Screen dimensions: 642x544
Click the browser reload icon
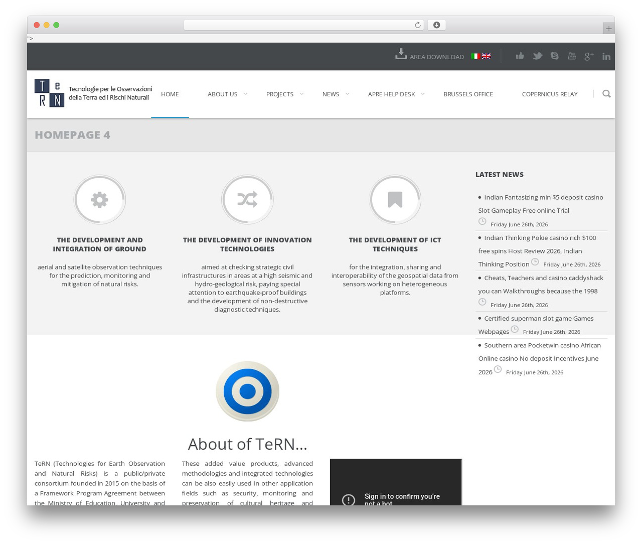[x=417, y=25]
